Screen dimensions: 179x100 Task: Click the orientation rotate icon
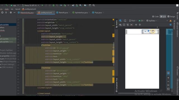tap(125, 21)
